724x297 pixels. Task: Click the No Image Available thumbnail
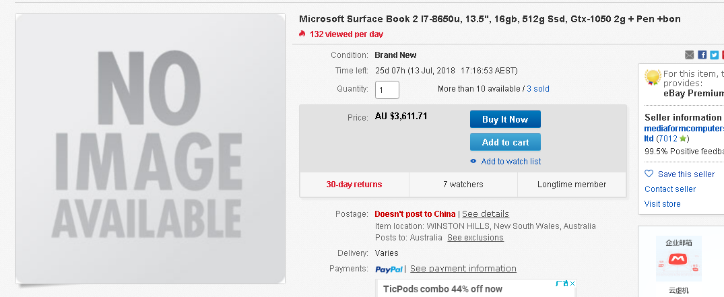point(150,149)
